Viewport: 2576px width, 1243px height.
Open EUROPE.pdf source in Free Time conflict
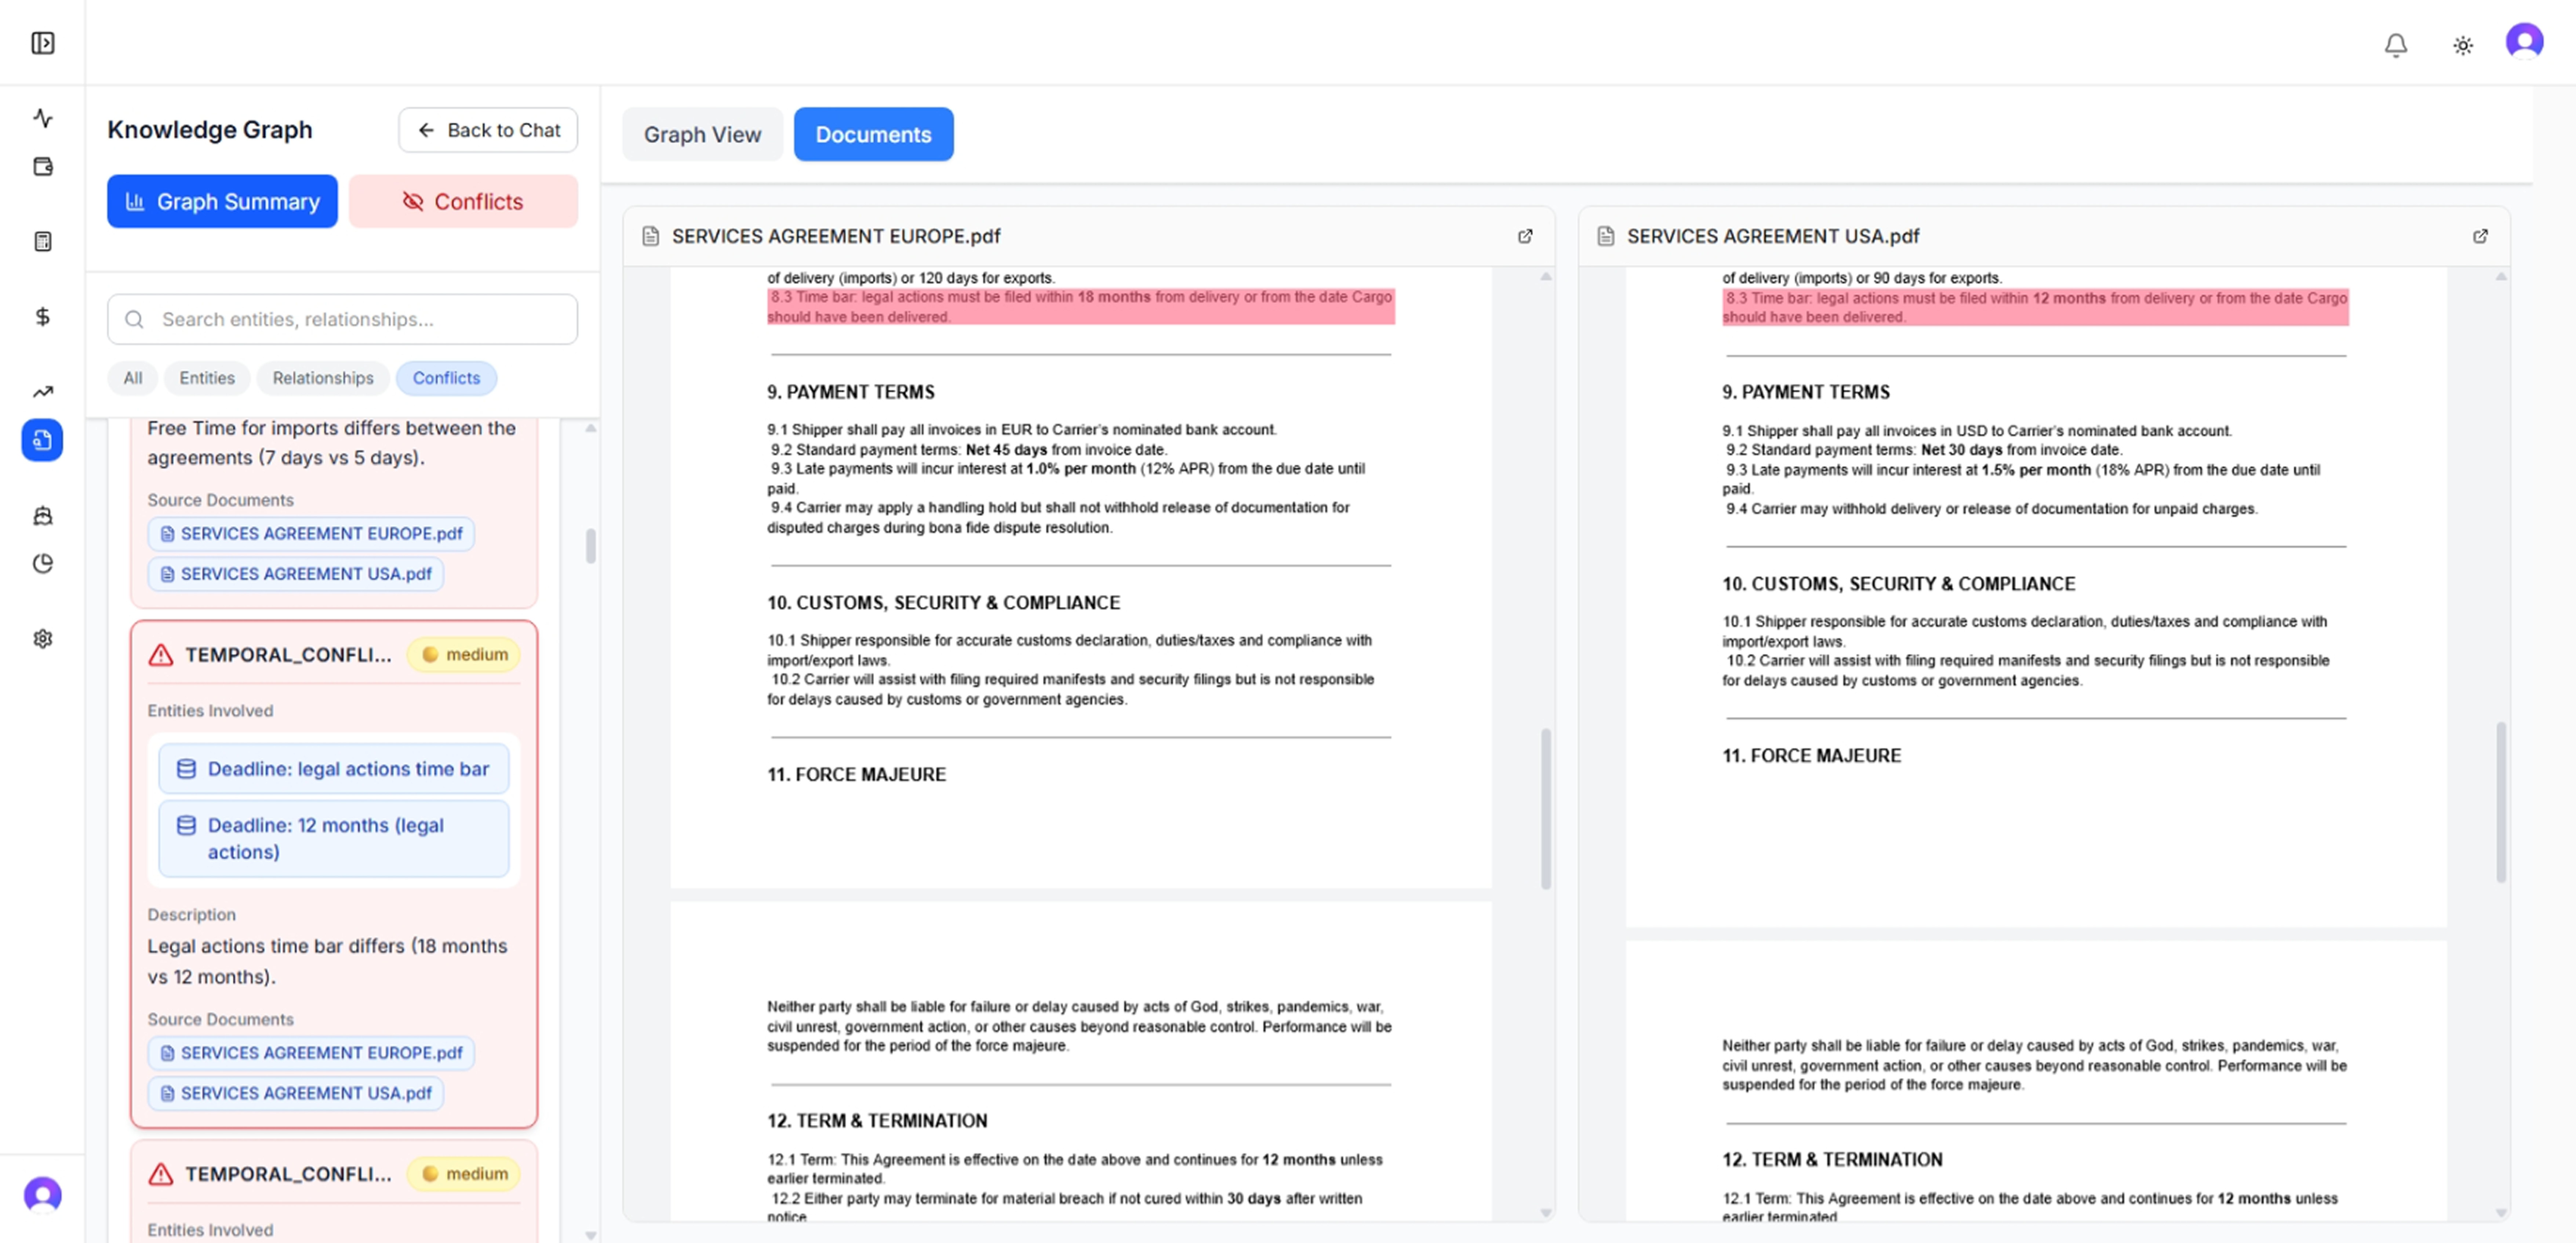tap(311, 534)
